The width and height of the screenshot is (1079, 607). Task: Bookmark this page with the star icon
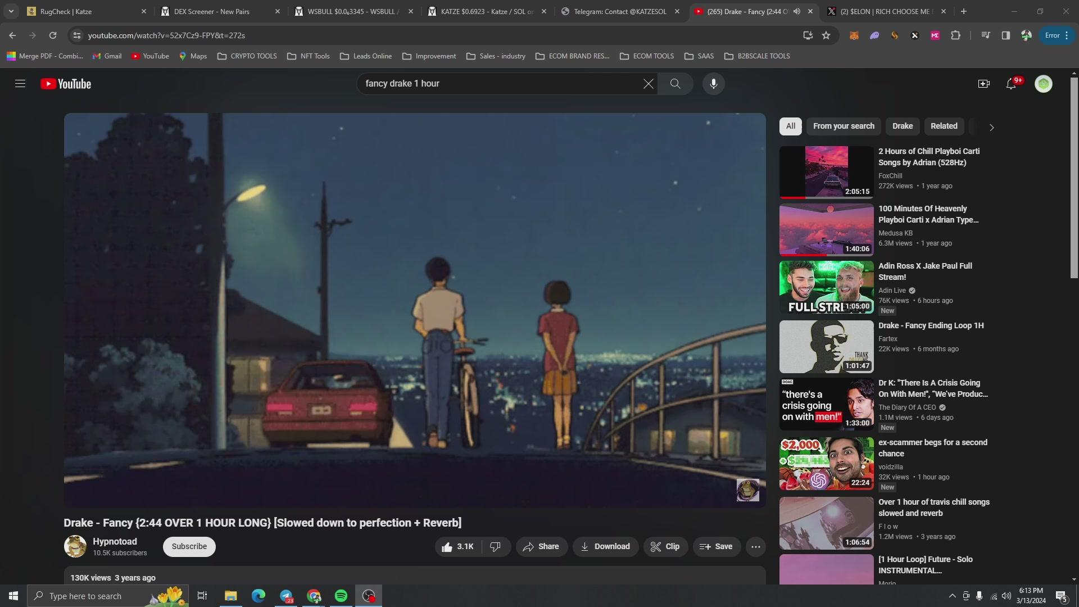pos(826,35)
